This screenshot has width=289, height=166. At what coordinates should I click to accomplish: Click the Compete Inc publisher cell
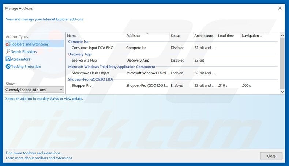point(136,48)
